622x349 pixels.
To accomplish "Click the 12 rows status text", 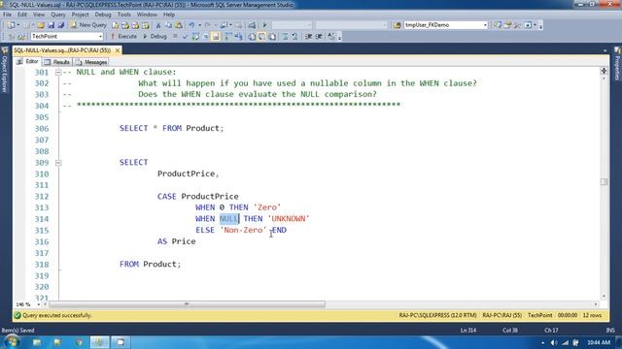I will click(592, 315).
